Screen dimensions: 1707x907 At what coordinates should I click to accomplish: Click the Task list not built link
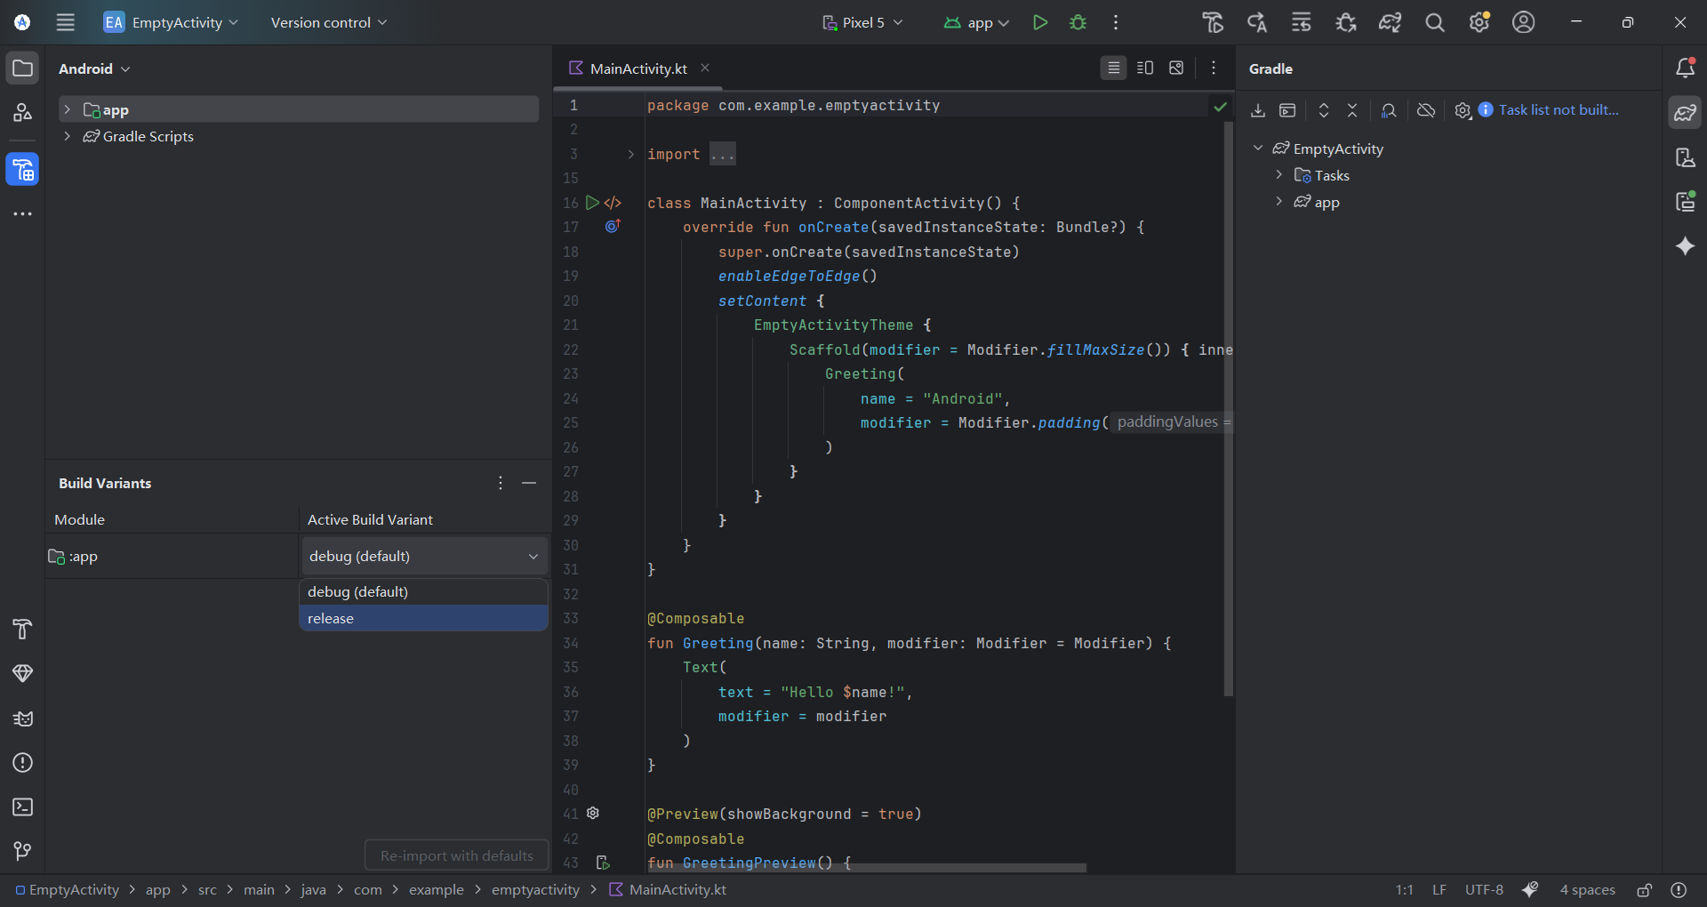1559,109
